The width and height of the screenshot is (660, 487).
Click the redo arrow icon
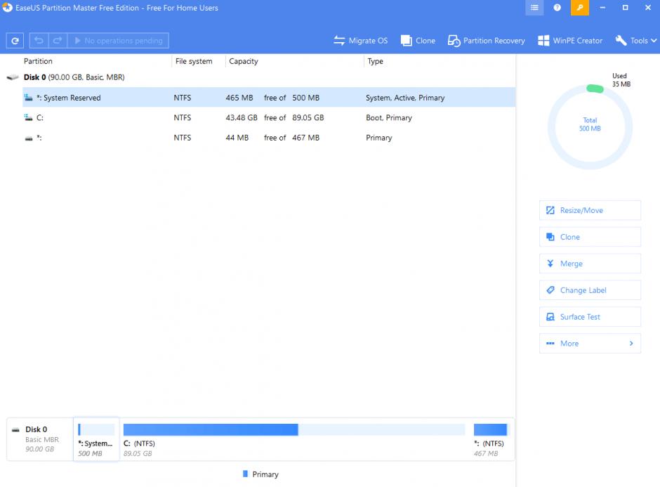coord(58,41)
